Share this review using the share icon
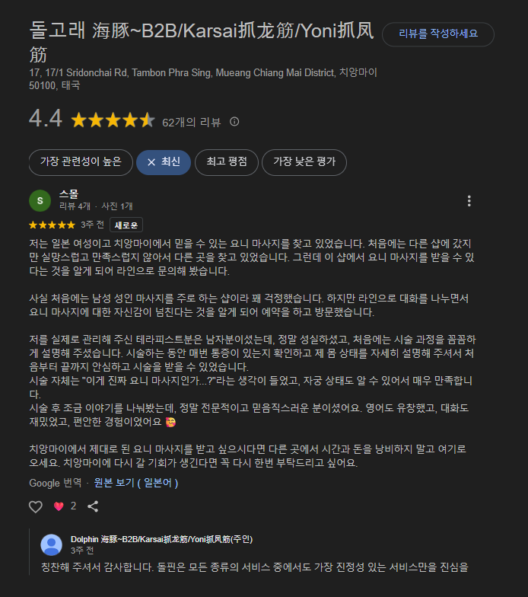 pyautogui.click(x=93, y=506)
